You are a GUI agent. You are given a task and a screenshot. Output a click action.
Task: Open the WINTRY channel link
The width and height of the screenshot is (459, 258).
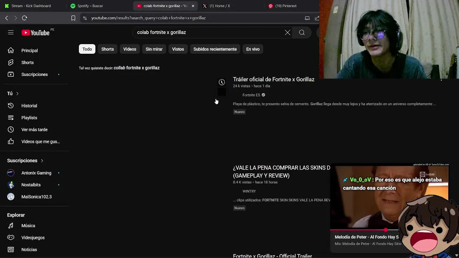(249, 191)
